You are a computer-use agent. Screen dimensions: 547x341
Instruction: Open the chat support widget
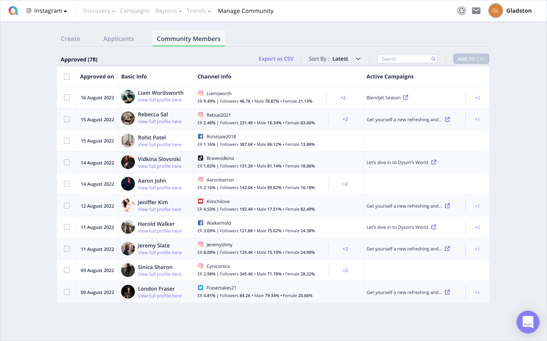[x=528, y=322]
